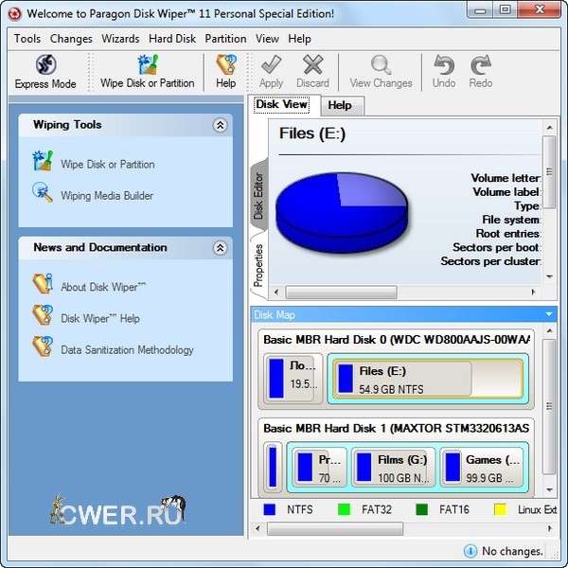Click the Disk Wiper Help icon in sidebar
The width and height of the screenshot is (568, 568).
43,315
